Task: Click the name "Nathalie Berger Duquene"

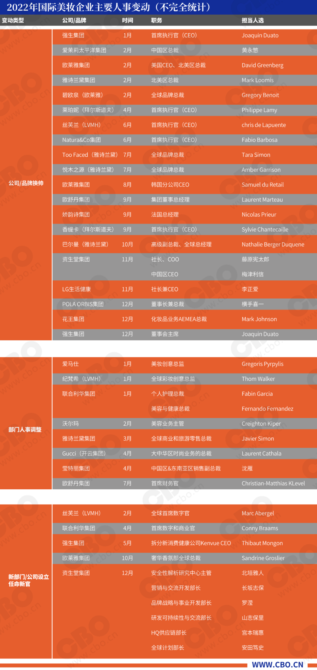Action: point(273,244)
